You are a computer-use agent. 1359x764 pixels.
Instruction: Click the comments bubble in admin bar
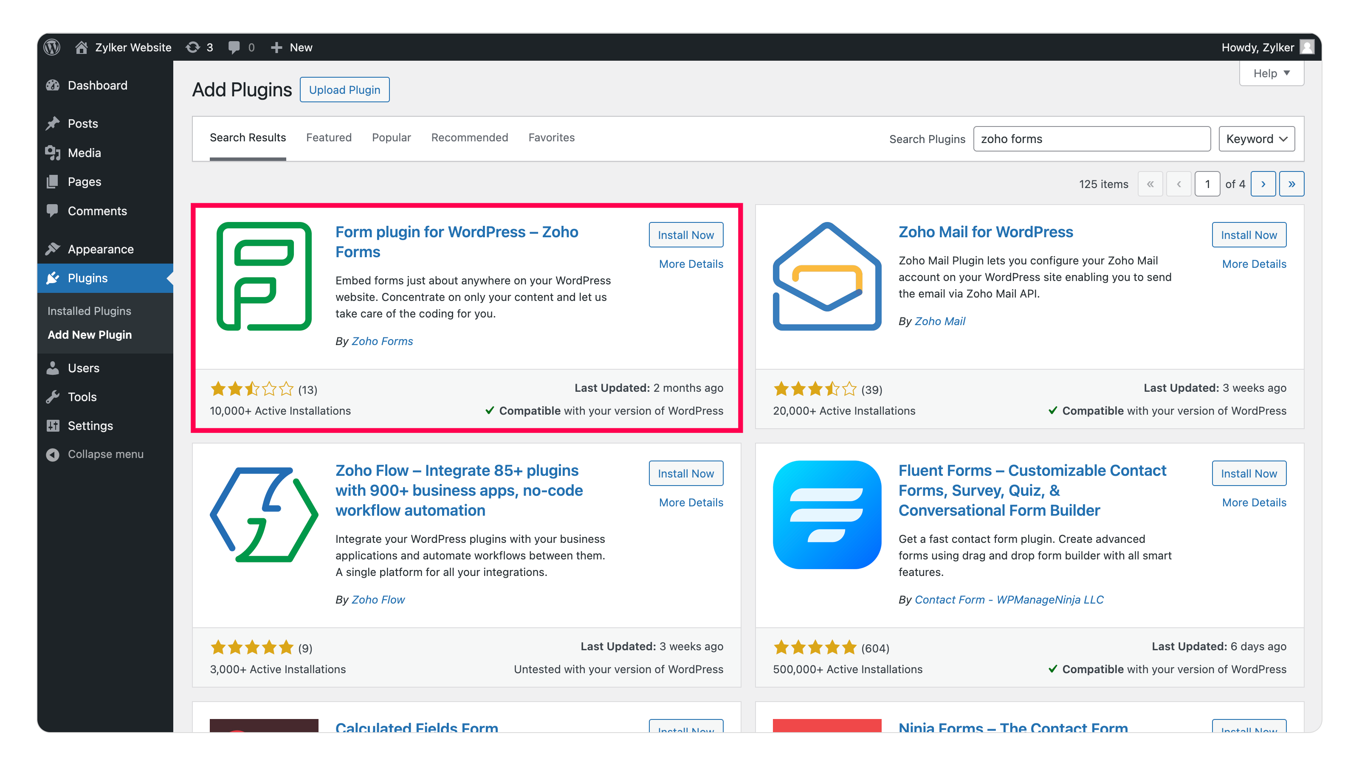click(x=234, y=48)
